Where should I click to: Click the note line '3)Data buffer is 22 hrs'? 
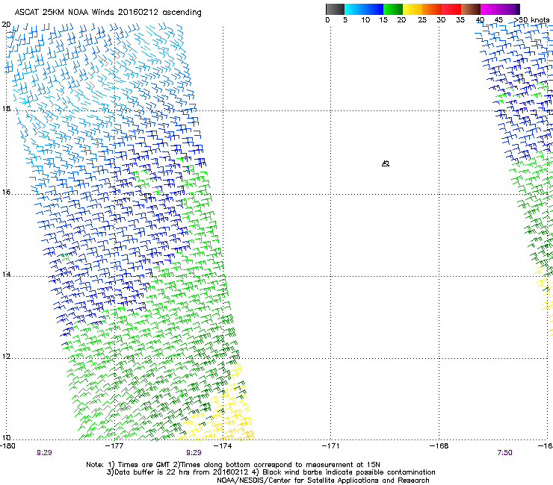click(x=271, y=472)
